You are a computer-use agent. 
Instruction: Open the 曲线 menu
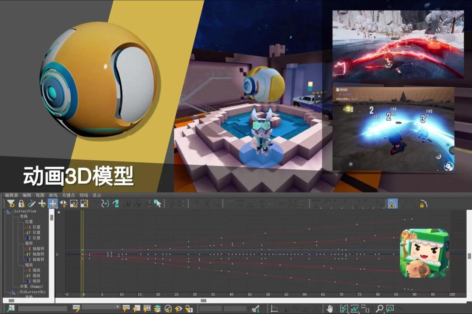(x=53, y=195)
